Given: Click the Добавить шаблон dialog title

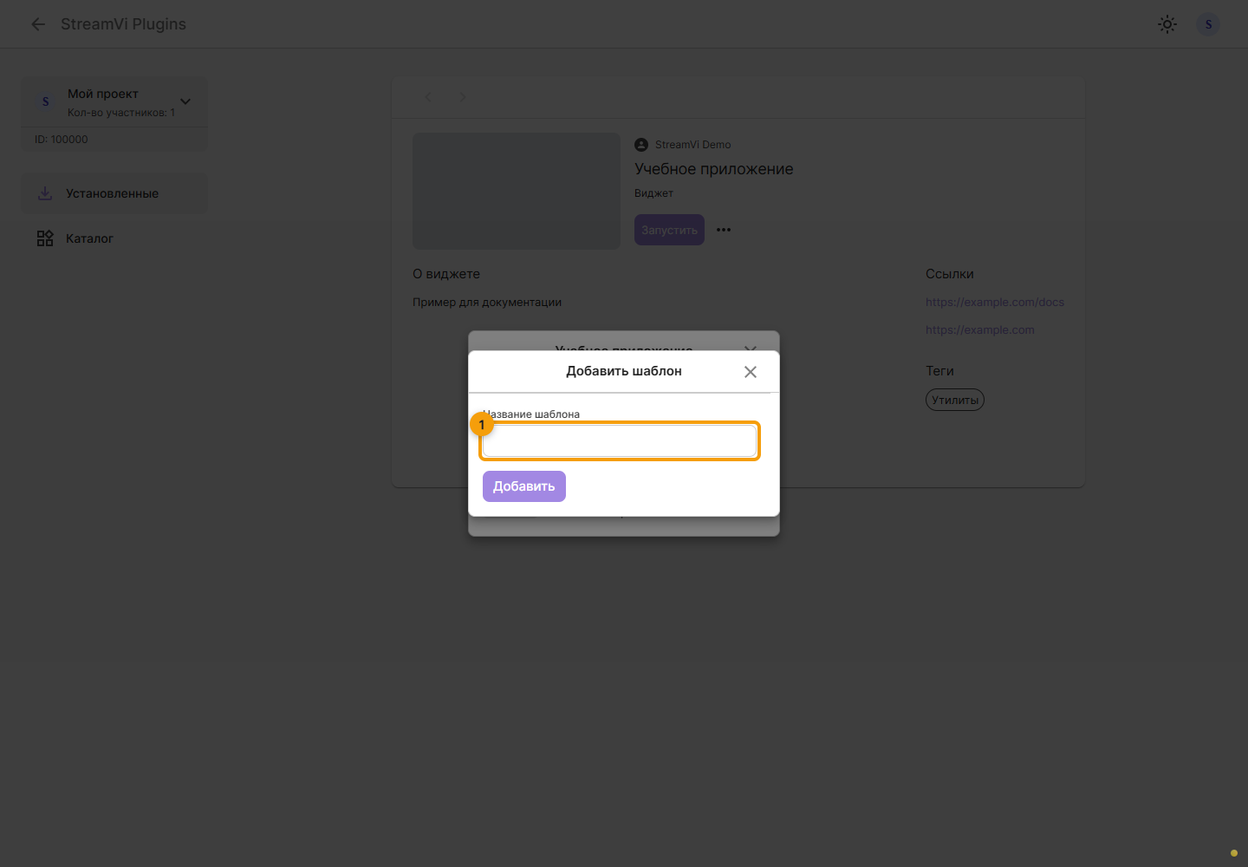Looking at the screenshot, I should coord(624,371).
